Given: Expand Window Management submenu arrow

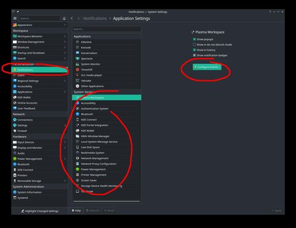Looking at the screenshot, I should pos(65,42).
